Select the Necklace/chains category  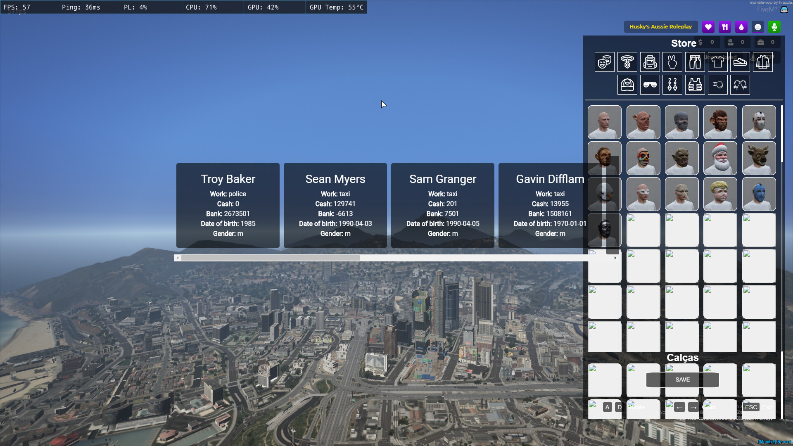[x=627, y=62]
